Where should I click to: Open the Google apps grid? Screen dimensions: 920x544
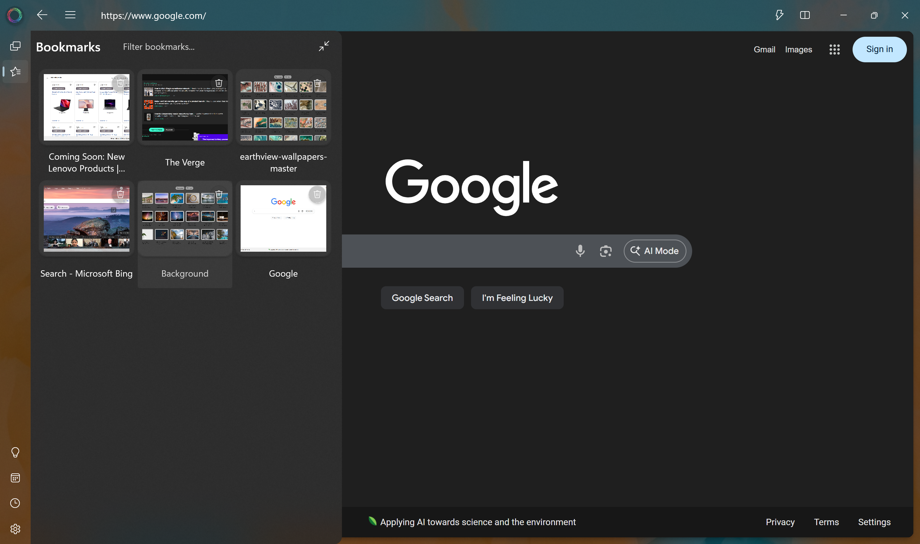834,50
